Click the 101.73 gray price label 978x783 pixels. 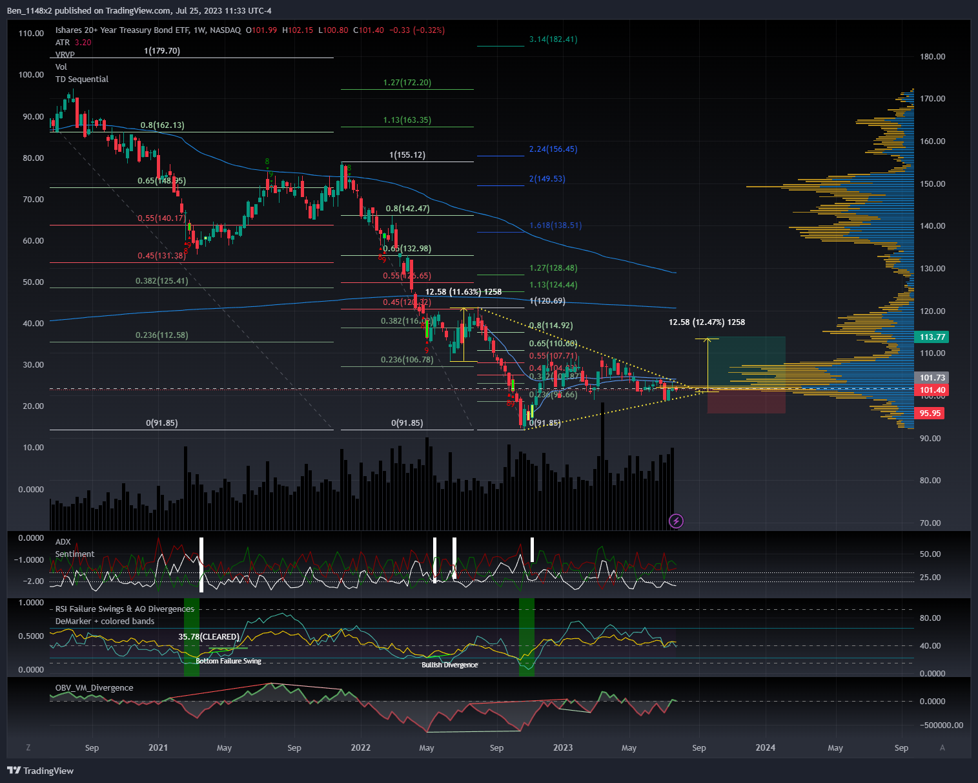pos(933,378)
